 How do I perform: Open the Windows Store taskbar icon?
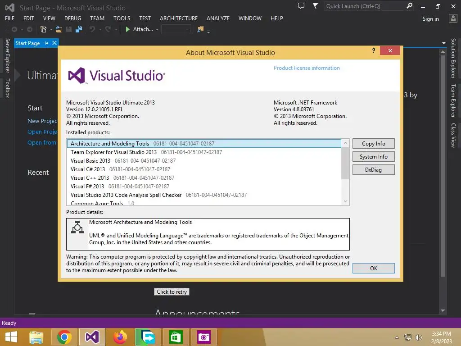click(x=176, y=337)
